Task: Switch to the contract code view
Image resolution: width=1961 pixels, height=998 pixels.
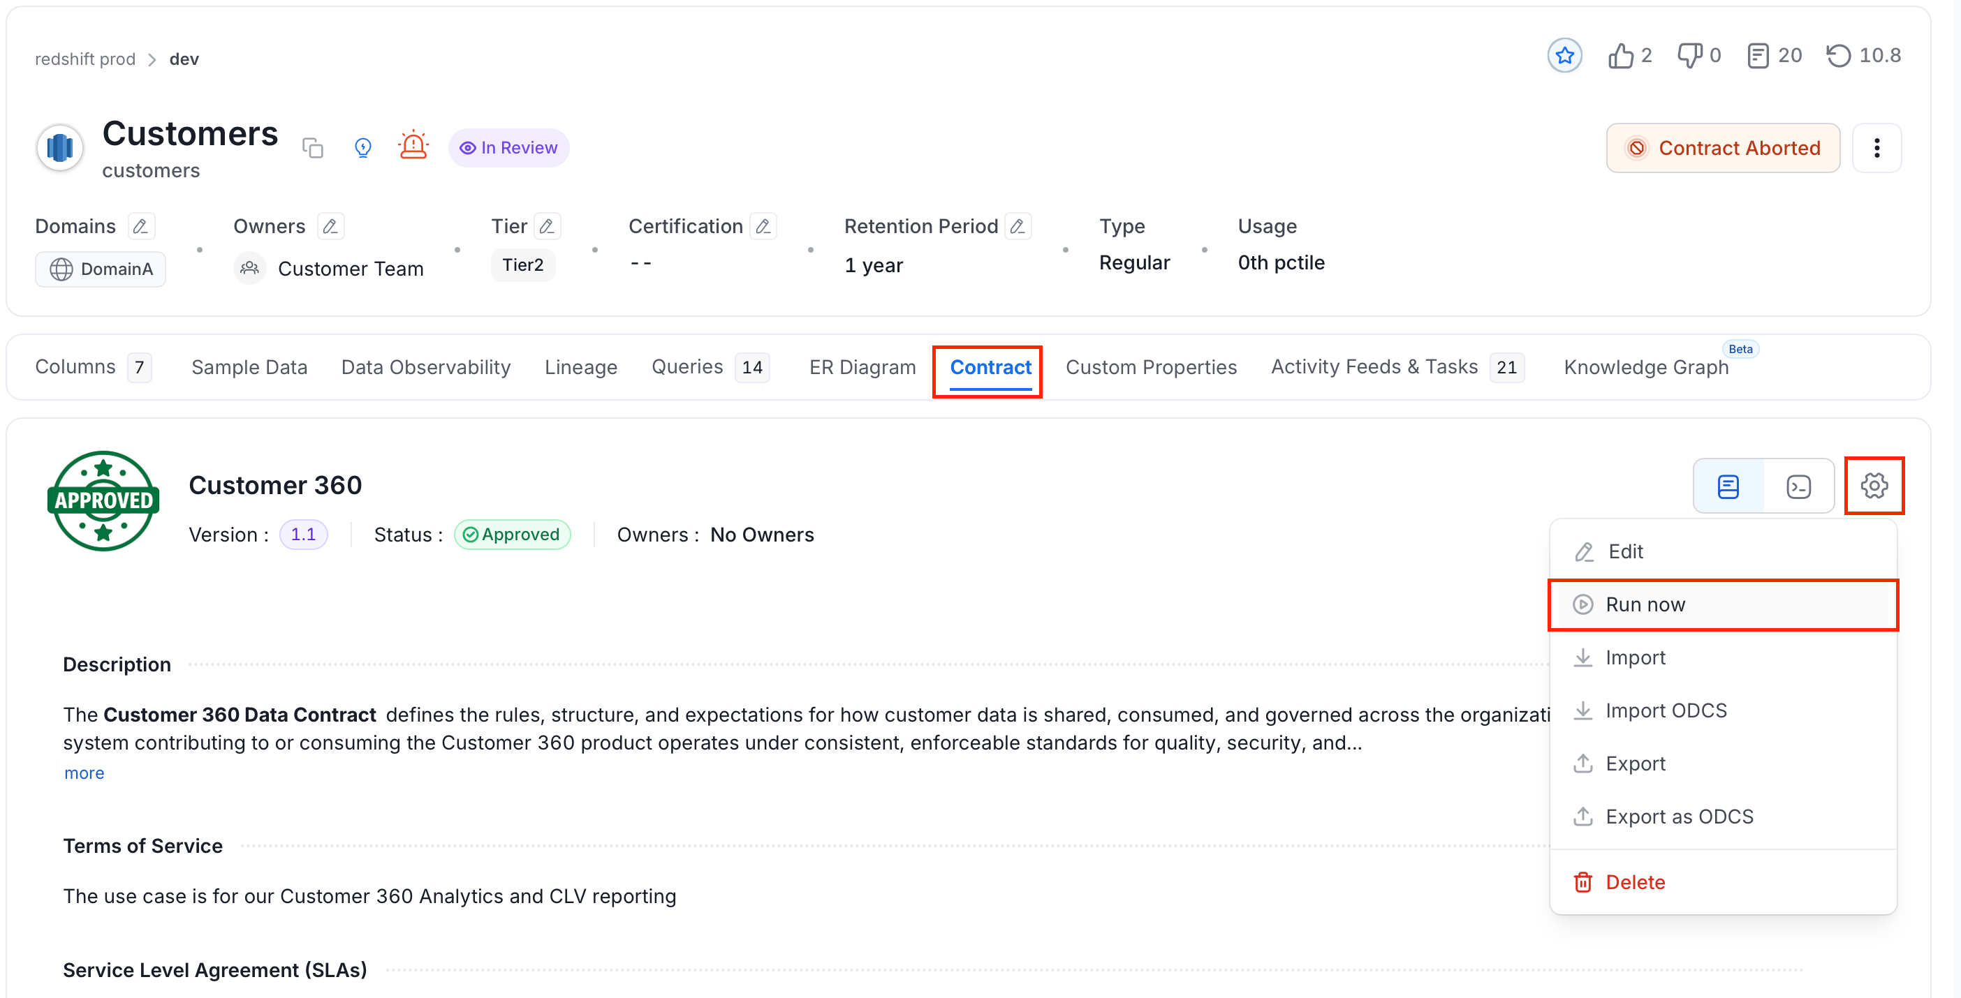Action: 1799,486
